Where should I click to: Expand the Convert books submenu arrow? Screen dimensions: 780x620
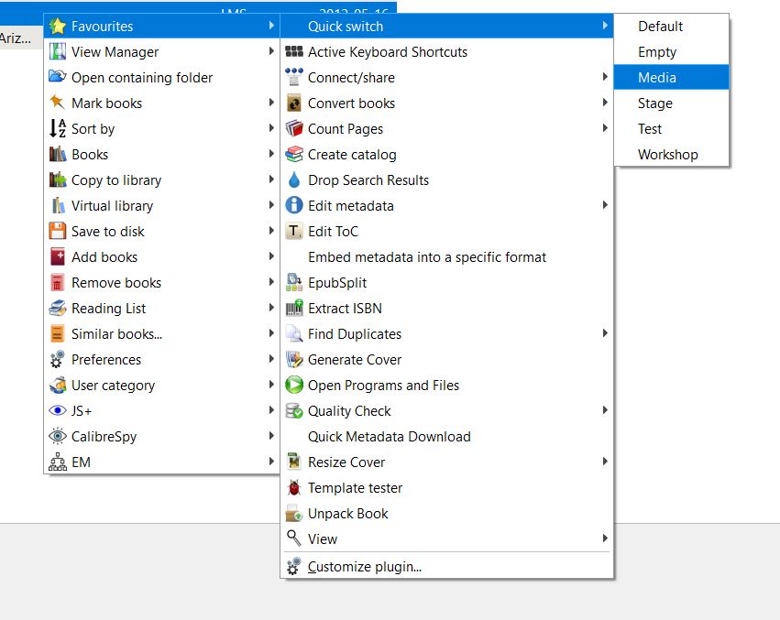click(x=605, y=103)
